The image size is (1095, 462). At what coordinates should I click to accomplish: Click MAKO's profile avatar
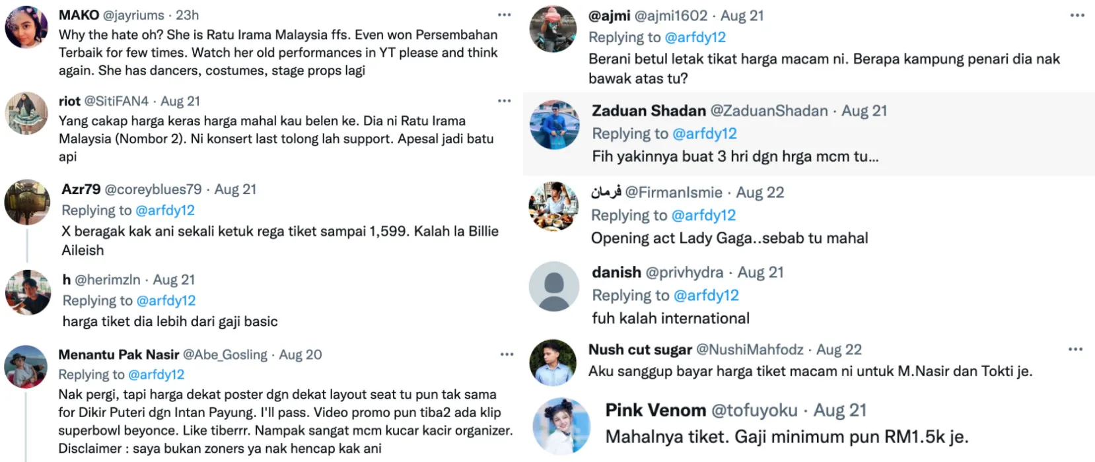(26, 27)
